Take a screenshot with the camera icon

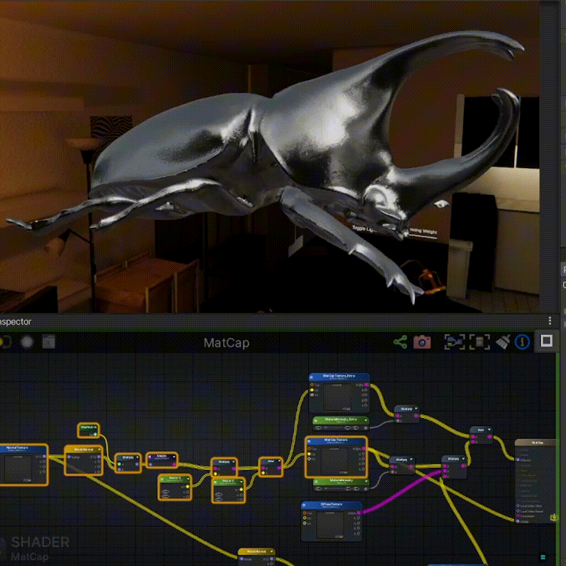tap(421, 342)
